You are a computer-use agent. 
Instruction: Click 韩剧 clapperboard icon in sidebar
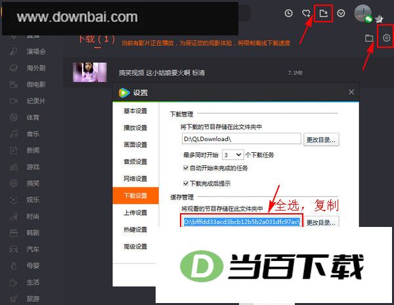[14, 233]
